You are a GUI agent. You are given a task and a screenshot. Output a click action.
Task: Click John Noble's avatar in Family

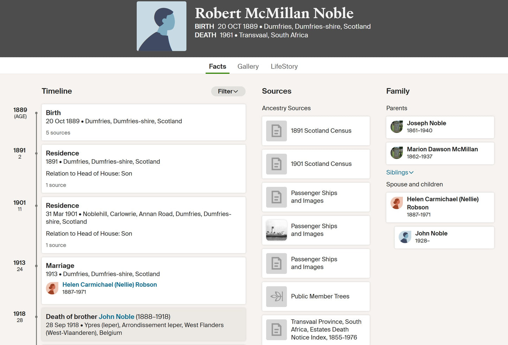(x=405, y=237)
